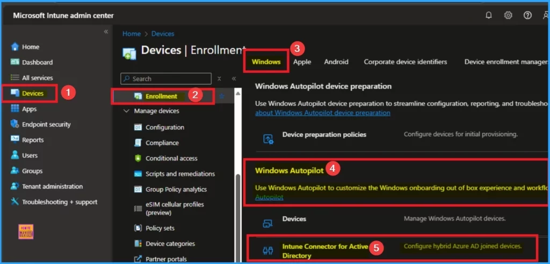The width and height of the screenshot is (550, 264).
Task: Click the Devices breadcrumb link
Action: coord(163,34)
